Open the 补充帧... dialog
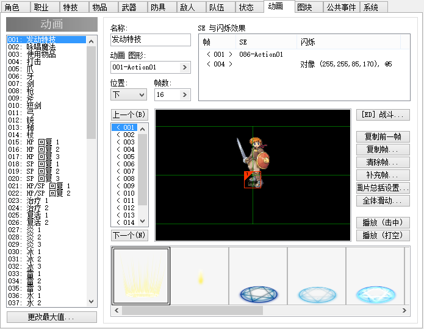The width and height of the screenshot is (424, 329). tap(383, 175)
